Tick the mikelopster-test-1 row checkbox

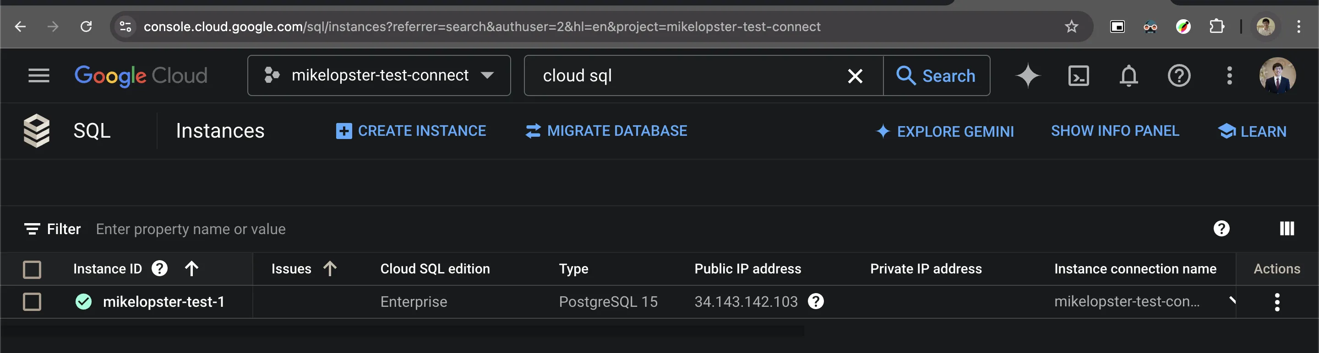(x=32, y=301)
